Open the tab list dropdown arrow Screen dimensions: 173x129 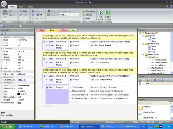pos(135,30)
